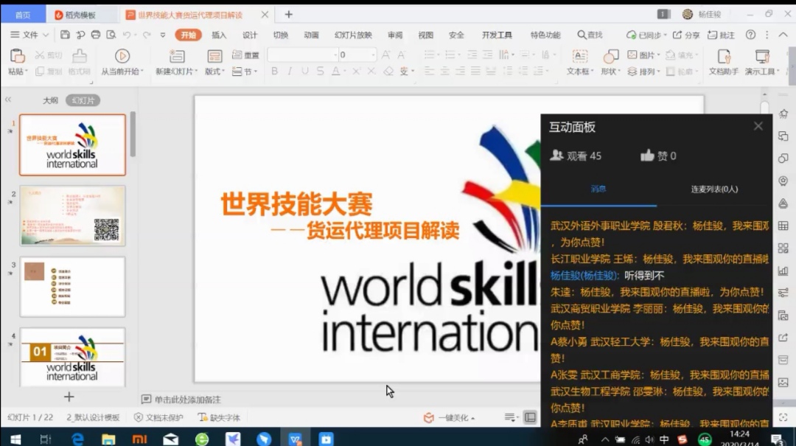Click the Paste (粘贴) icon

[x=16, y=57]
